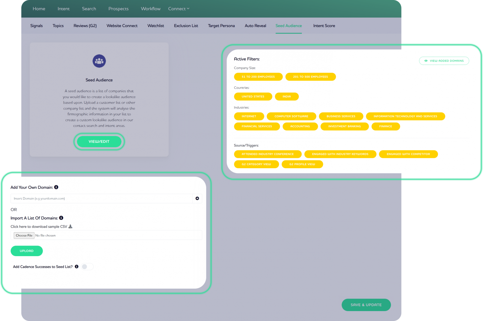Click the Choose File button
Viewport: 483px width, 321px height.
(x=24, y=236)
